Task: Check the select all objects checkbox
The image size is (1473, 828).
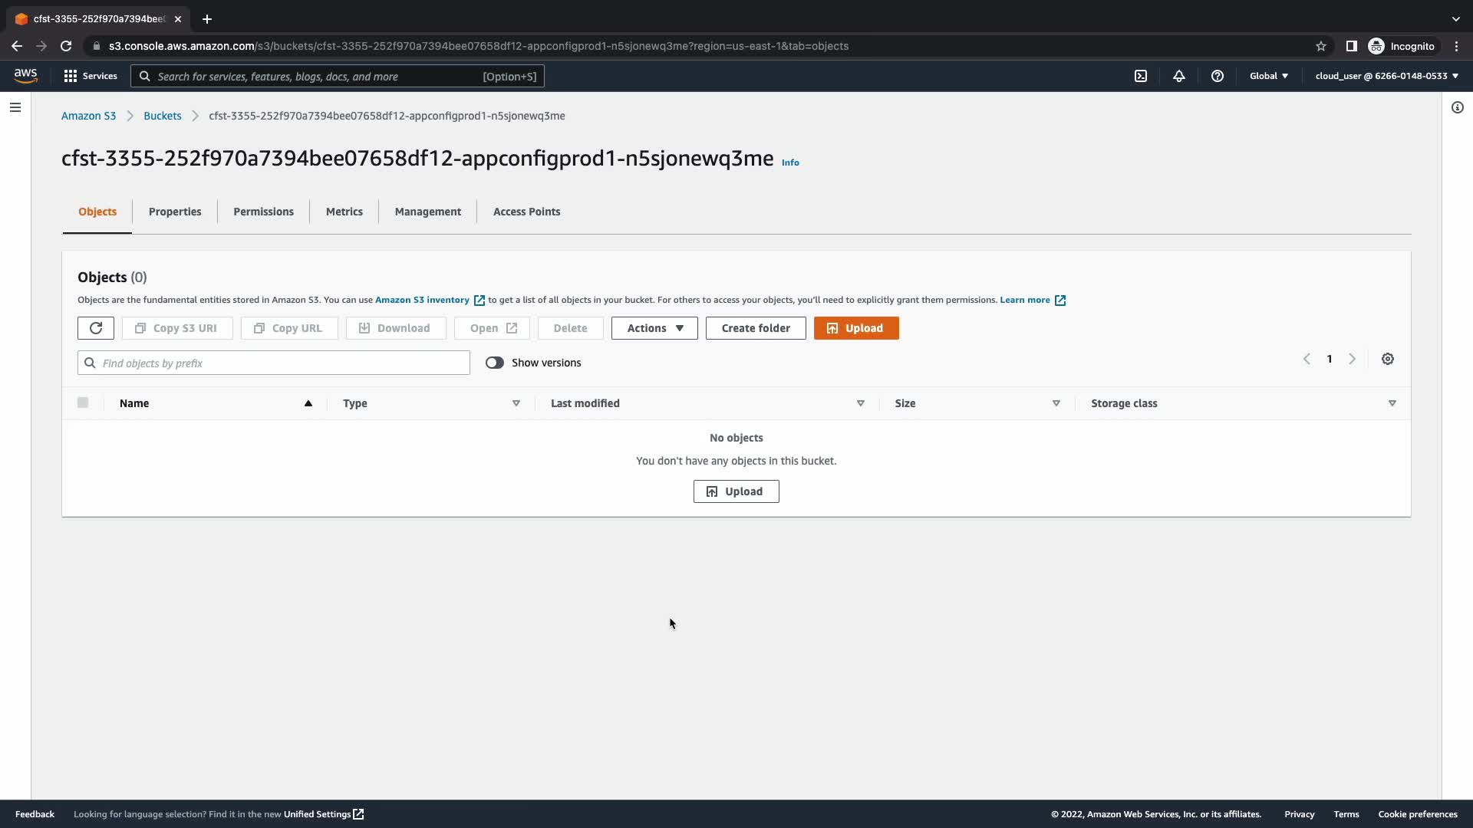Action: coord(83,402)
